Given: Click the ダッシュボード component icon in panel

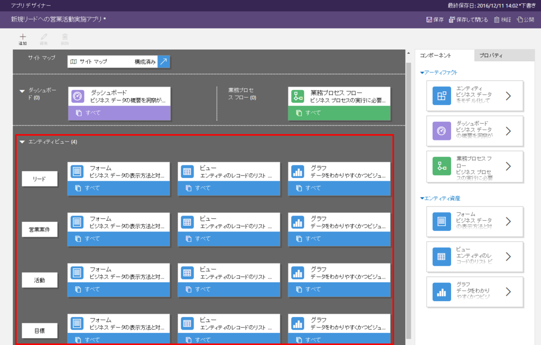Looking at the screenshot, I should tap(442, 131).
